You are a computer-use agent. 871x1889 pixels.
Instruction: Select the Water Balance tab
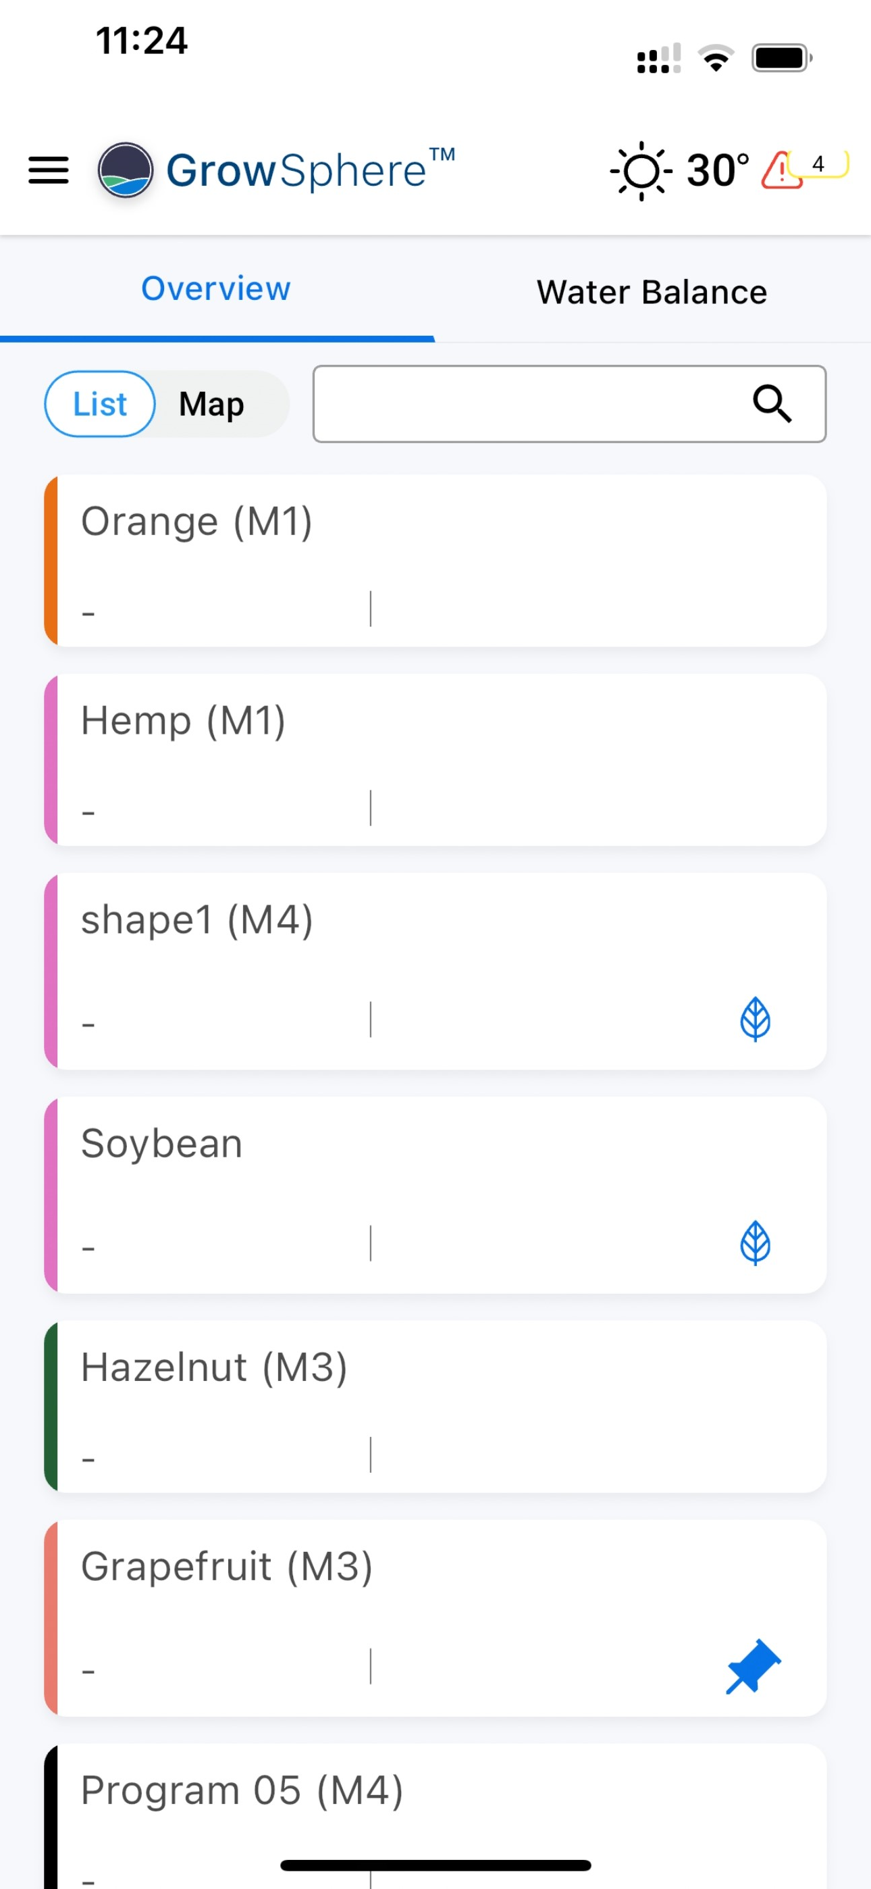coord(652,292)
